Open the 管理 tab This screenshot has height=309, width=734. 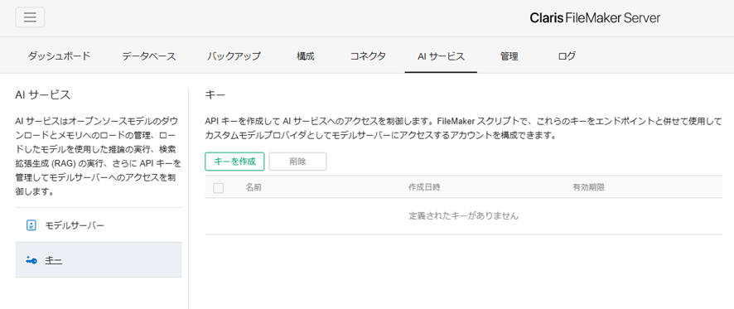pyautogui.click(x=509, y=56)
